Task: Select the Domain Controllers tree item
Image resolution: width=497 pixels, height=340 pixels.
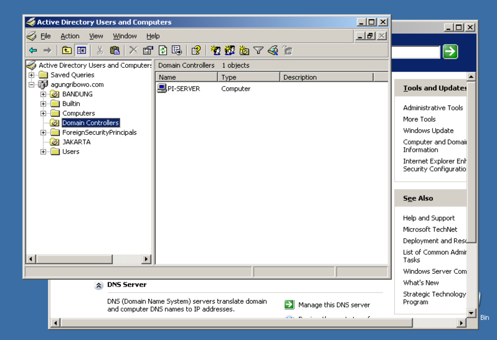Action: coord(91,123)
